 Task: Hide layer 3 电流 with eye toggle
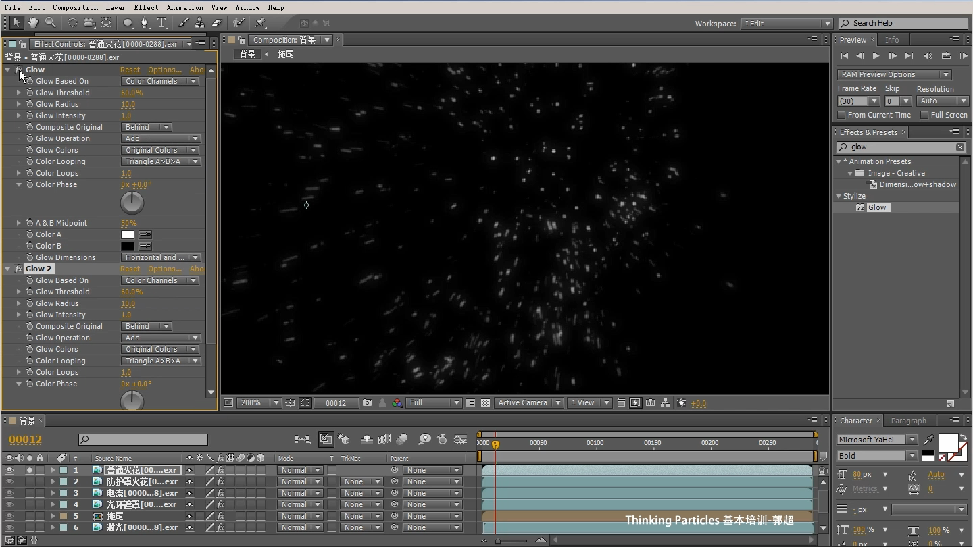coord(9,493)
